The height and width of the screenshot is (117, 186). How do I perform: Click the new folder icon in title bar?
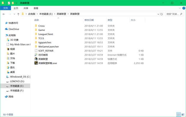click(x=13, y=3)
